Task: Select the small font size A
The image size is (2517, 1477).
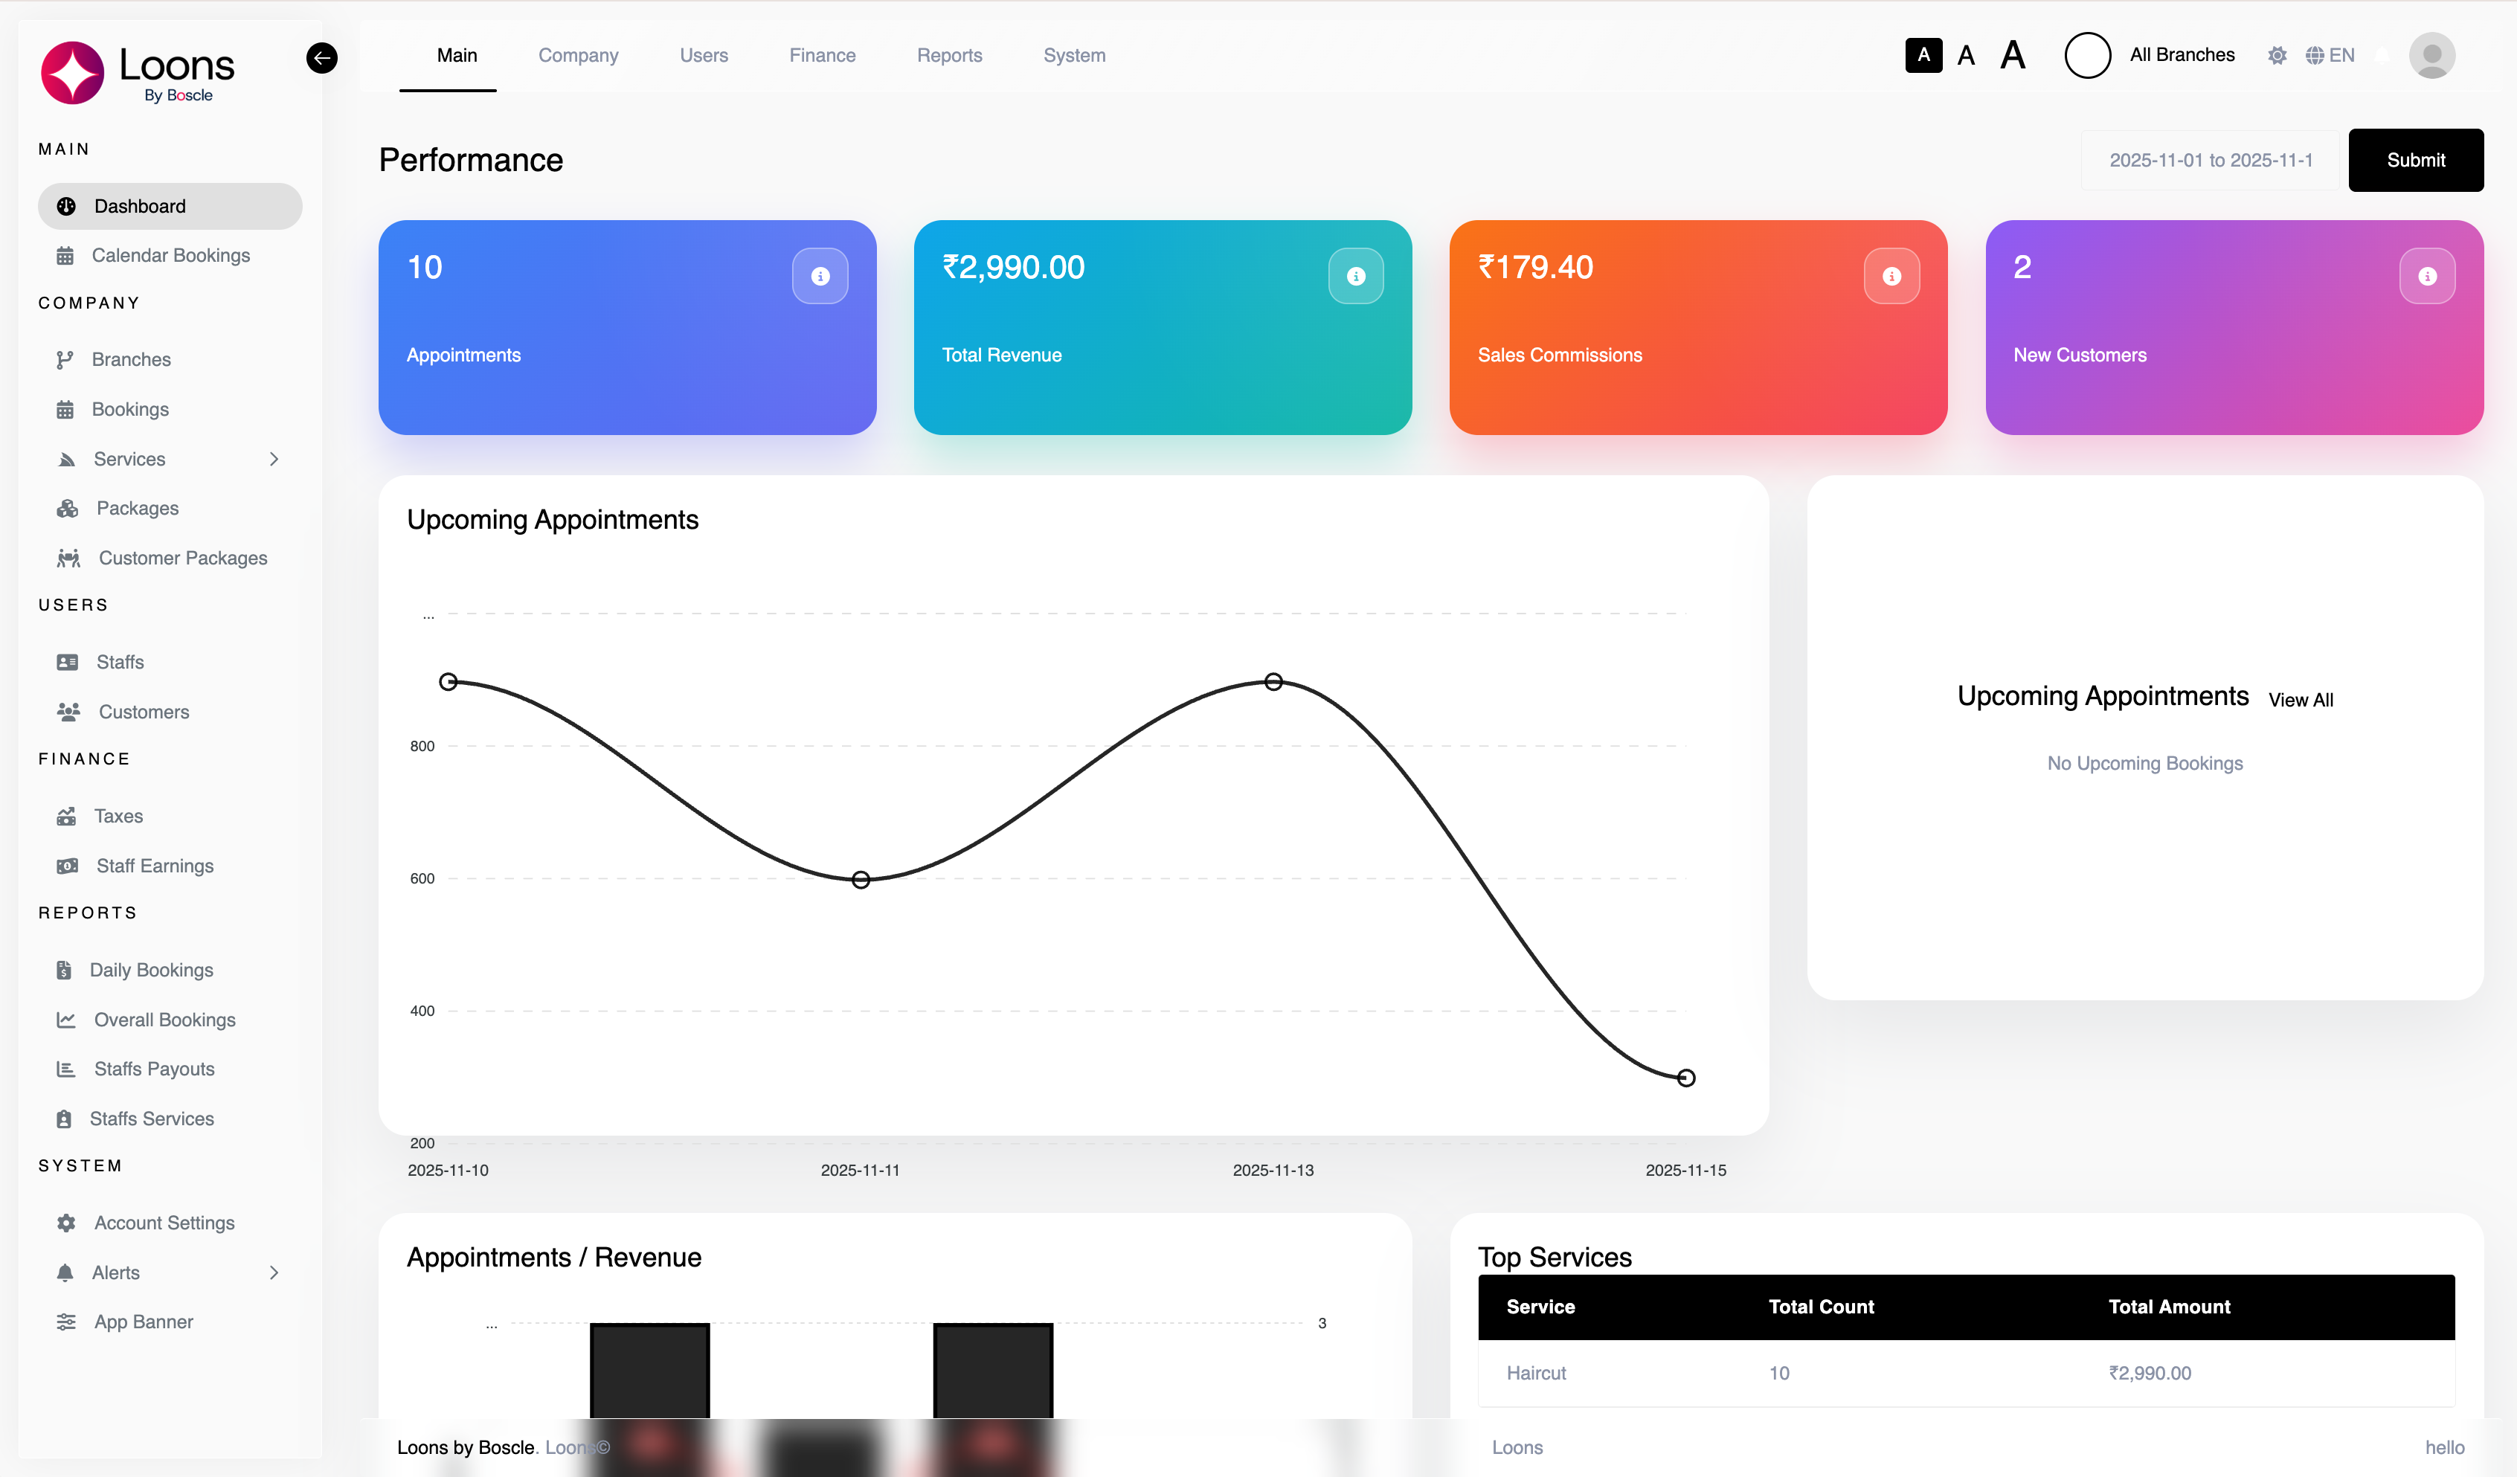Action: click(x=1923, y=55)
